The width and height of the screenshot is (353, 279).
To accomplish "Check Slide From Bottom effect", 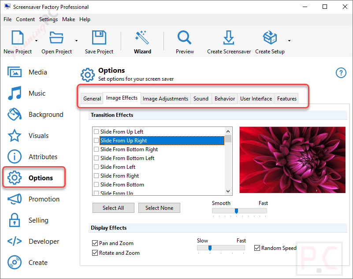I will tap(96, 184).
